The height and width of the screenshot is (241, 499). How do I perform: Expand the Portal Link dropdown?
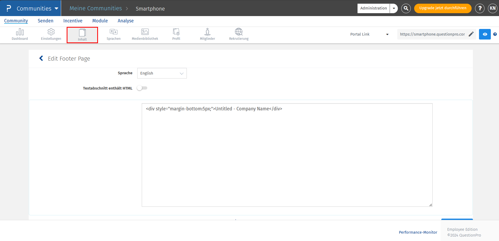387,34
